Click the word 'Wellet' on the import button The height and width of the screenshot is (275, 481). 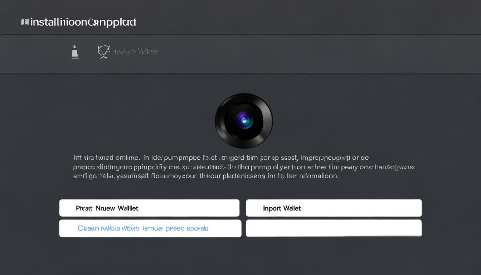[292, 208]
